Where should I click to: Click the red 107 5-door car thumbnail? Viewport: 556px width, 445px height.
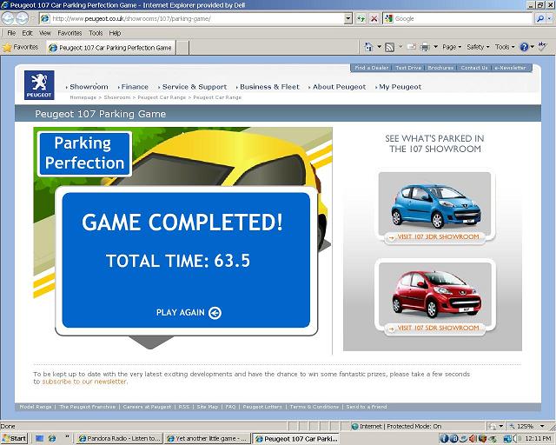pyautogui.click(x=433, y=292)
